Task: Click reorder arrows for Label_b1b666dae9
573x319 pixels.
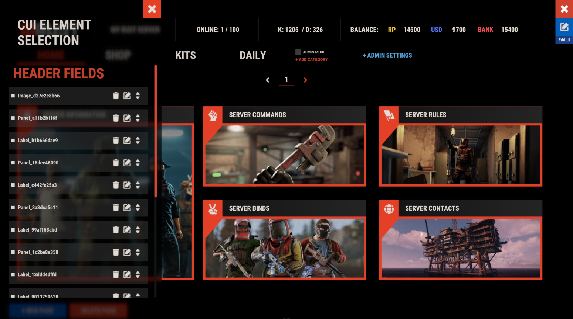Action: 138,141
